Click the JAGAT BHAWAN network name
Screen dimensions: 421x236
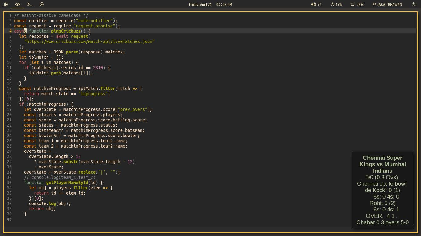point(390,4)
